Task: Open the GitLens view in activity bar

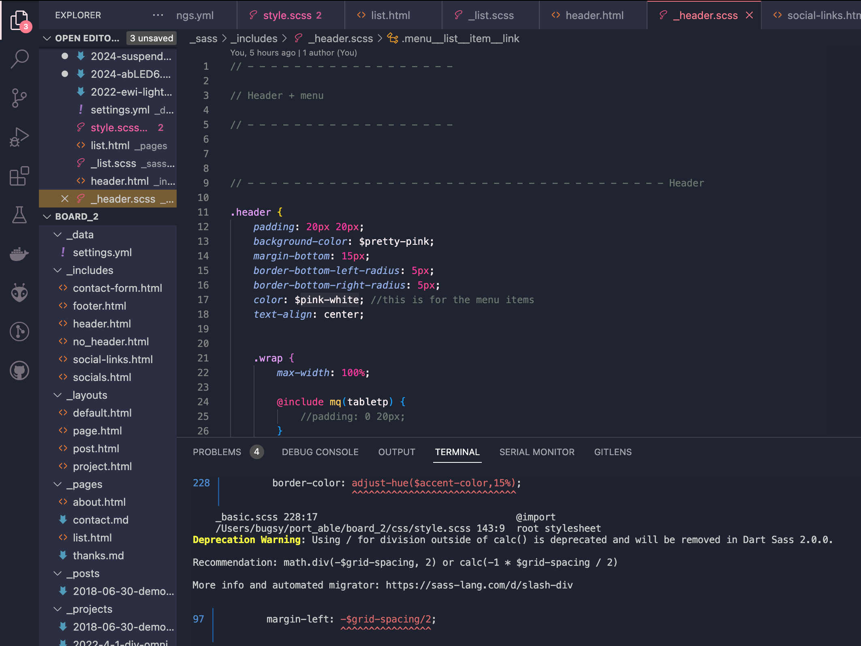Action: pyautogui.click(x=19, y=332)
